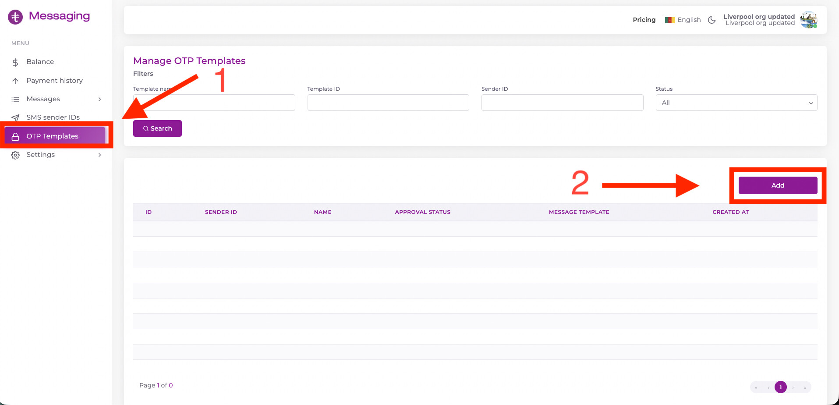
Task: Open the user profile avatar
Action: click(808, 20)
